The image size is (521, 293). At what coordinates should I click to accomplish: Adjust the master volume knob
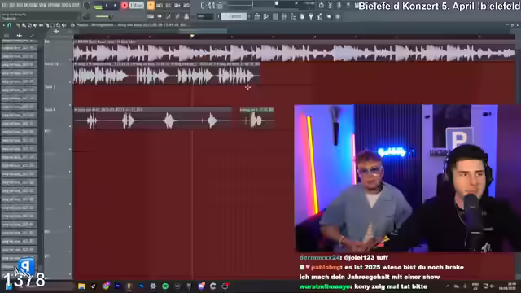86,6
